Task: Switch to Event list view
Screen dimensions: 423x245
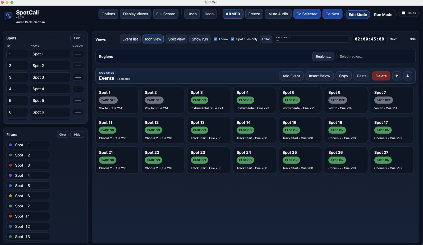Action: coord(130,39)
